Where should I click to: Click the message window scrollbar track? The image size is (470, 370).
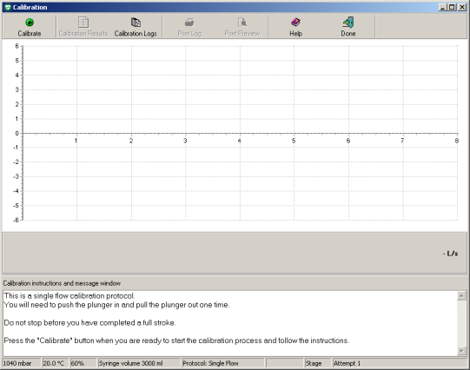pos(461,323)
